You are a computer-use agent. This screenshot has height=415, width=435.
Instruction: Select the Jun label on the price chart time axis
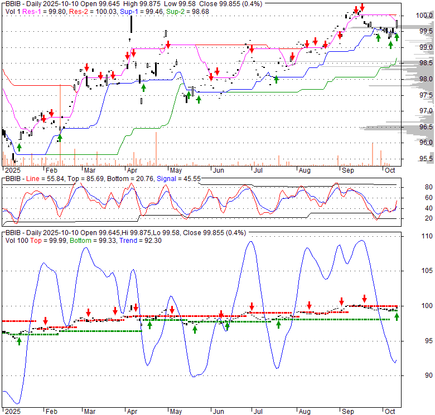218,170
